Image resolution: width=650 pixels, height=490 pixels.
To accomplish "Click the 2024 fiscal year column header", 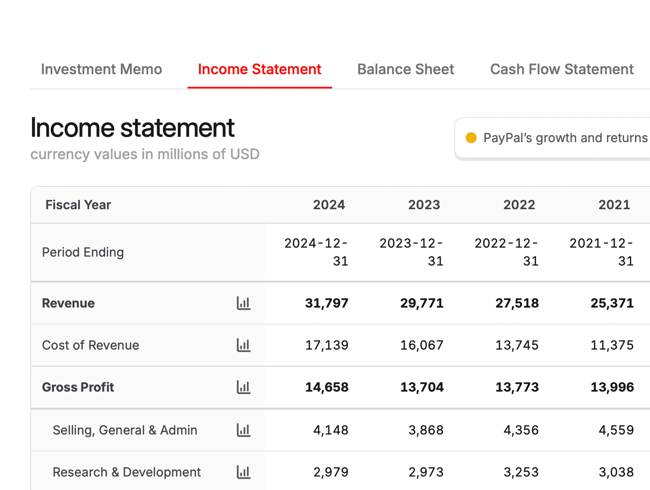I will [329, 205].
